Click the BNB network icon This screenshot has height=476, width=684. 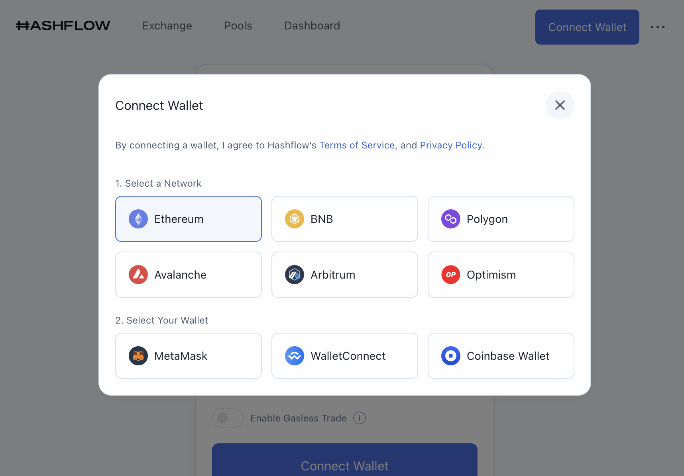click(294, 218)
